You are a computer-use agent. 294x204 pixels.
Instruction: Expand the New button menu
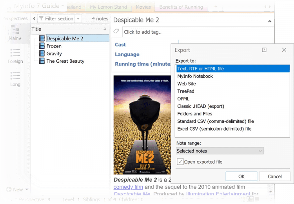point(27,189)
